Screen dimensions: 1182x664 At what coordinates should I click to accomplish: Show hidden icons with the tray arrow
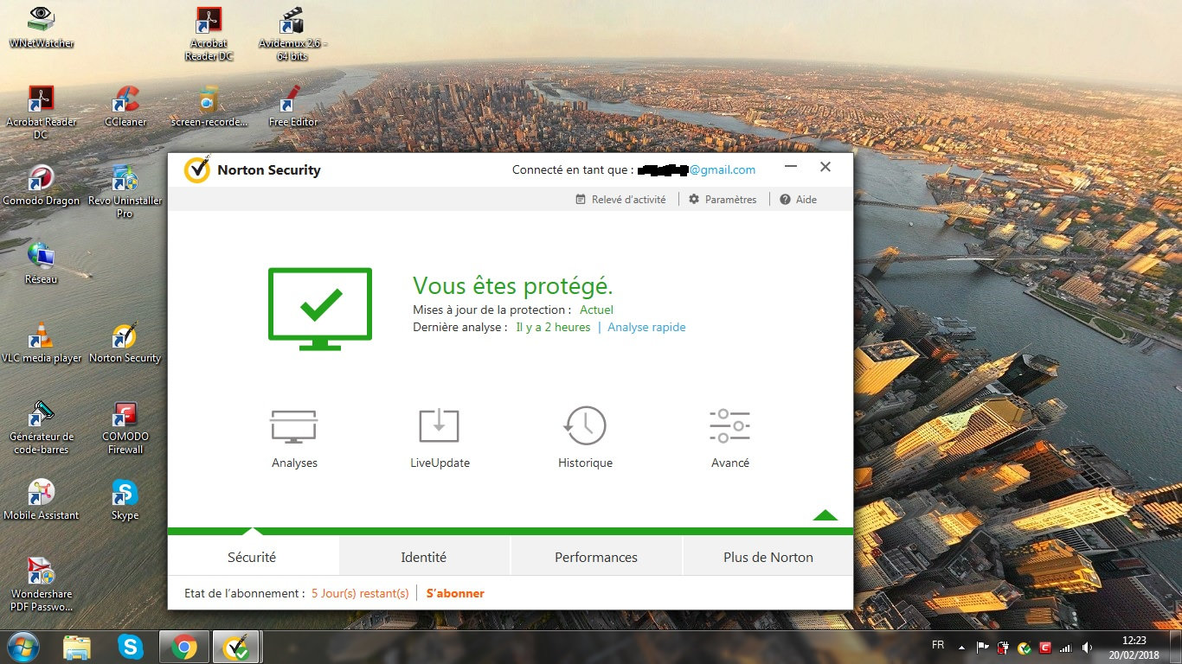(962, 647)
